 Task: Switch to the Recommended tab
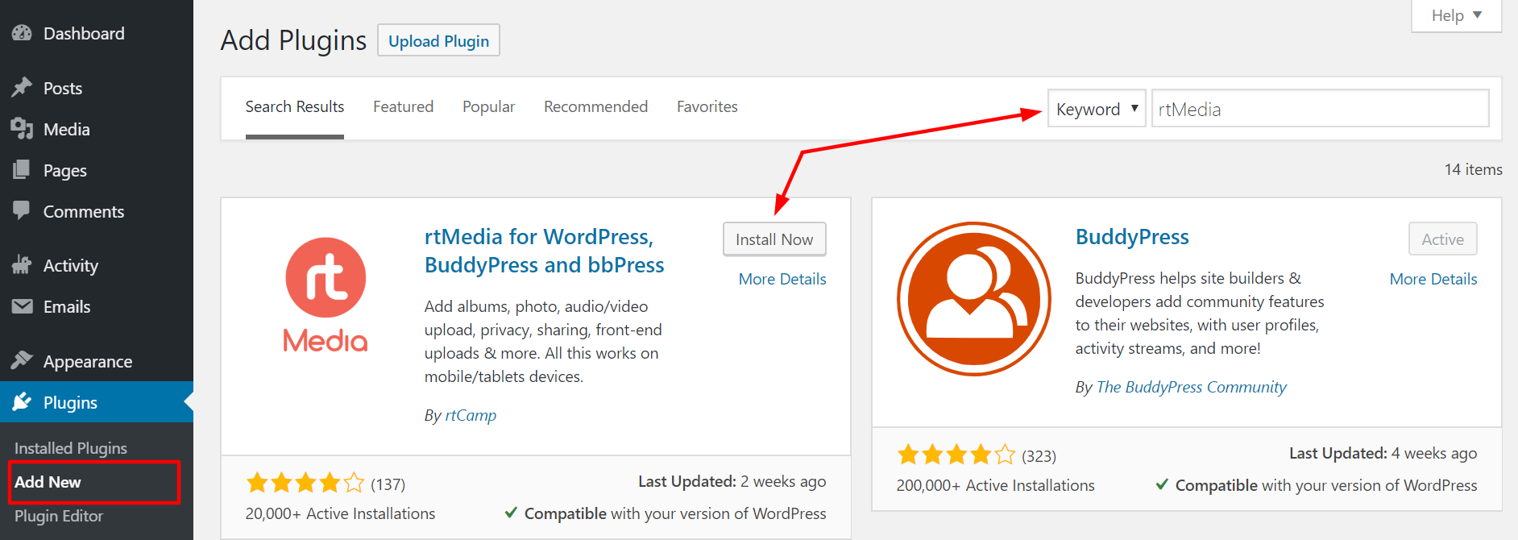point(595,106)
